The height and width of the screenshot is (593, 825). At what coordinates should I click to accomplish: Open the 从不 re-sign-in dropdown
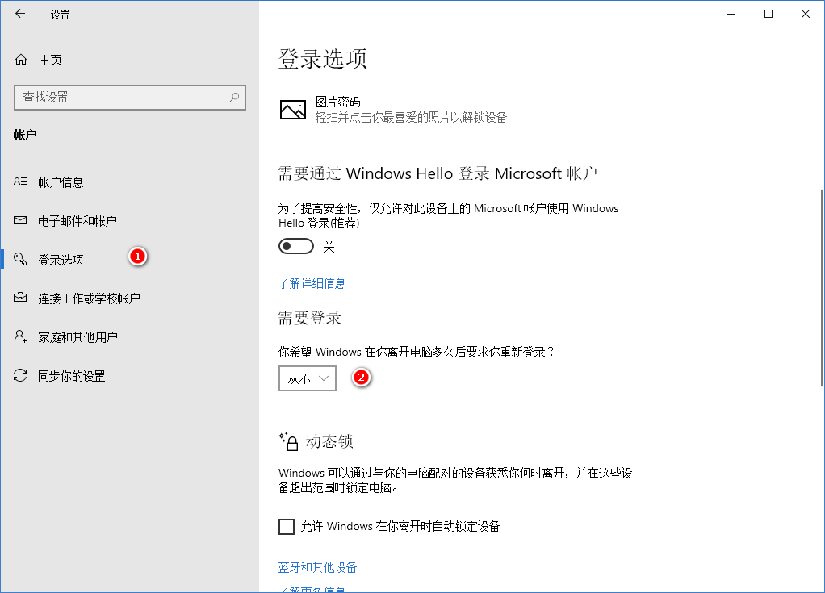point(307,378)
